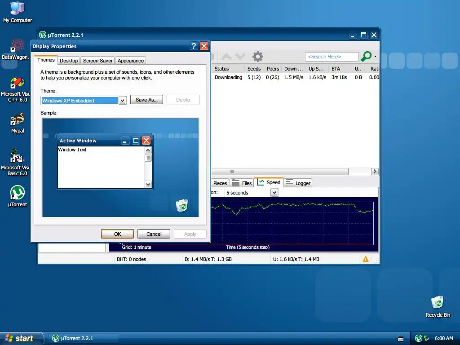This screenshot has height=345, width=460.
Task: Click the sample window scroll-down arrow
Action: click(x=148, y=184)
